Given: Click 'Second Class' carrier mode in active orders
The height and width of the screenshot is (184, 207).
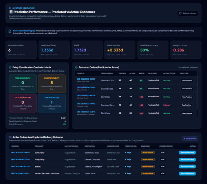Looking at the screenshot, I should (x=113, y=167).
